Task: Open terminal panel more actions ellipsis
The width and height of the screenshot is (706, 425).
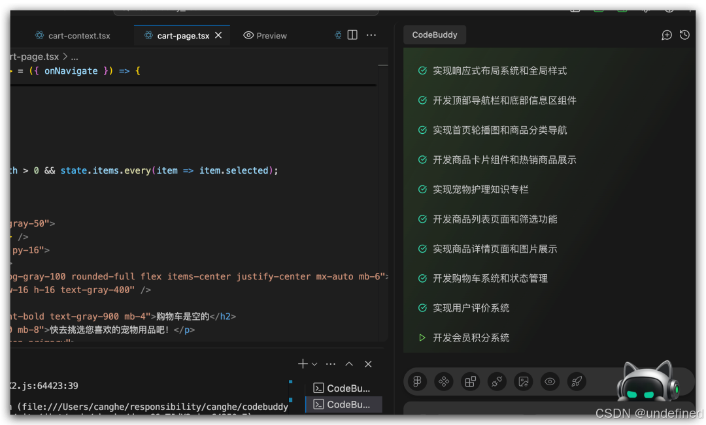Action: [x=331, y=364]
